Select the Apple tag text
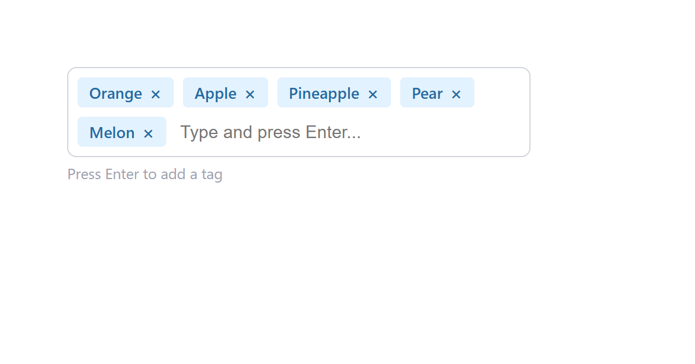 (215, 93)
